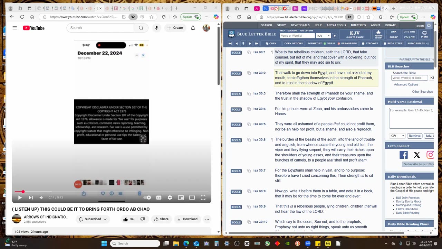Open COPY OPTIONS
This screenshot has height=249, width=442.
coord(293,44)
